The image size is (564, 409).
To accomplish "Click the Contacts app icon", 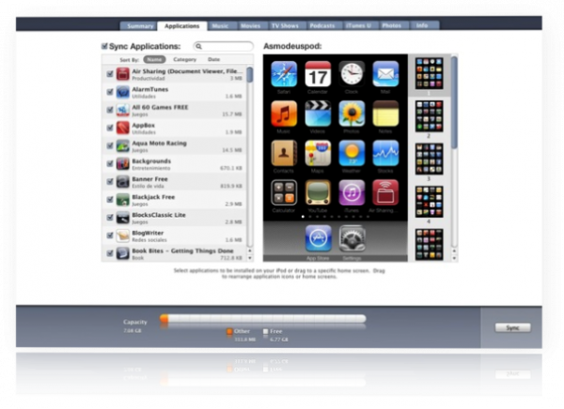I will [x=284, y=153].
